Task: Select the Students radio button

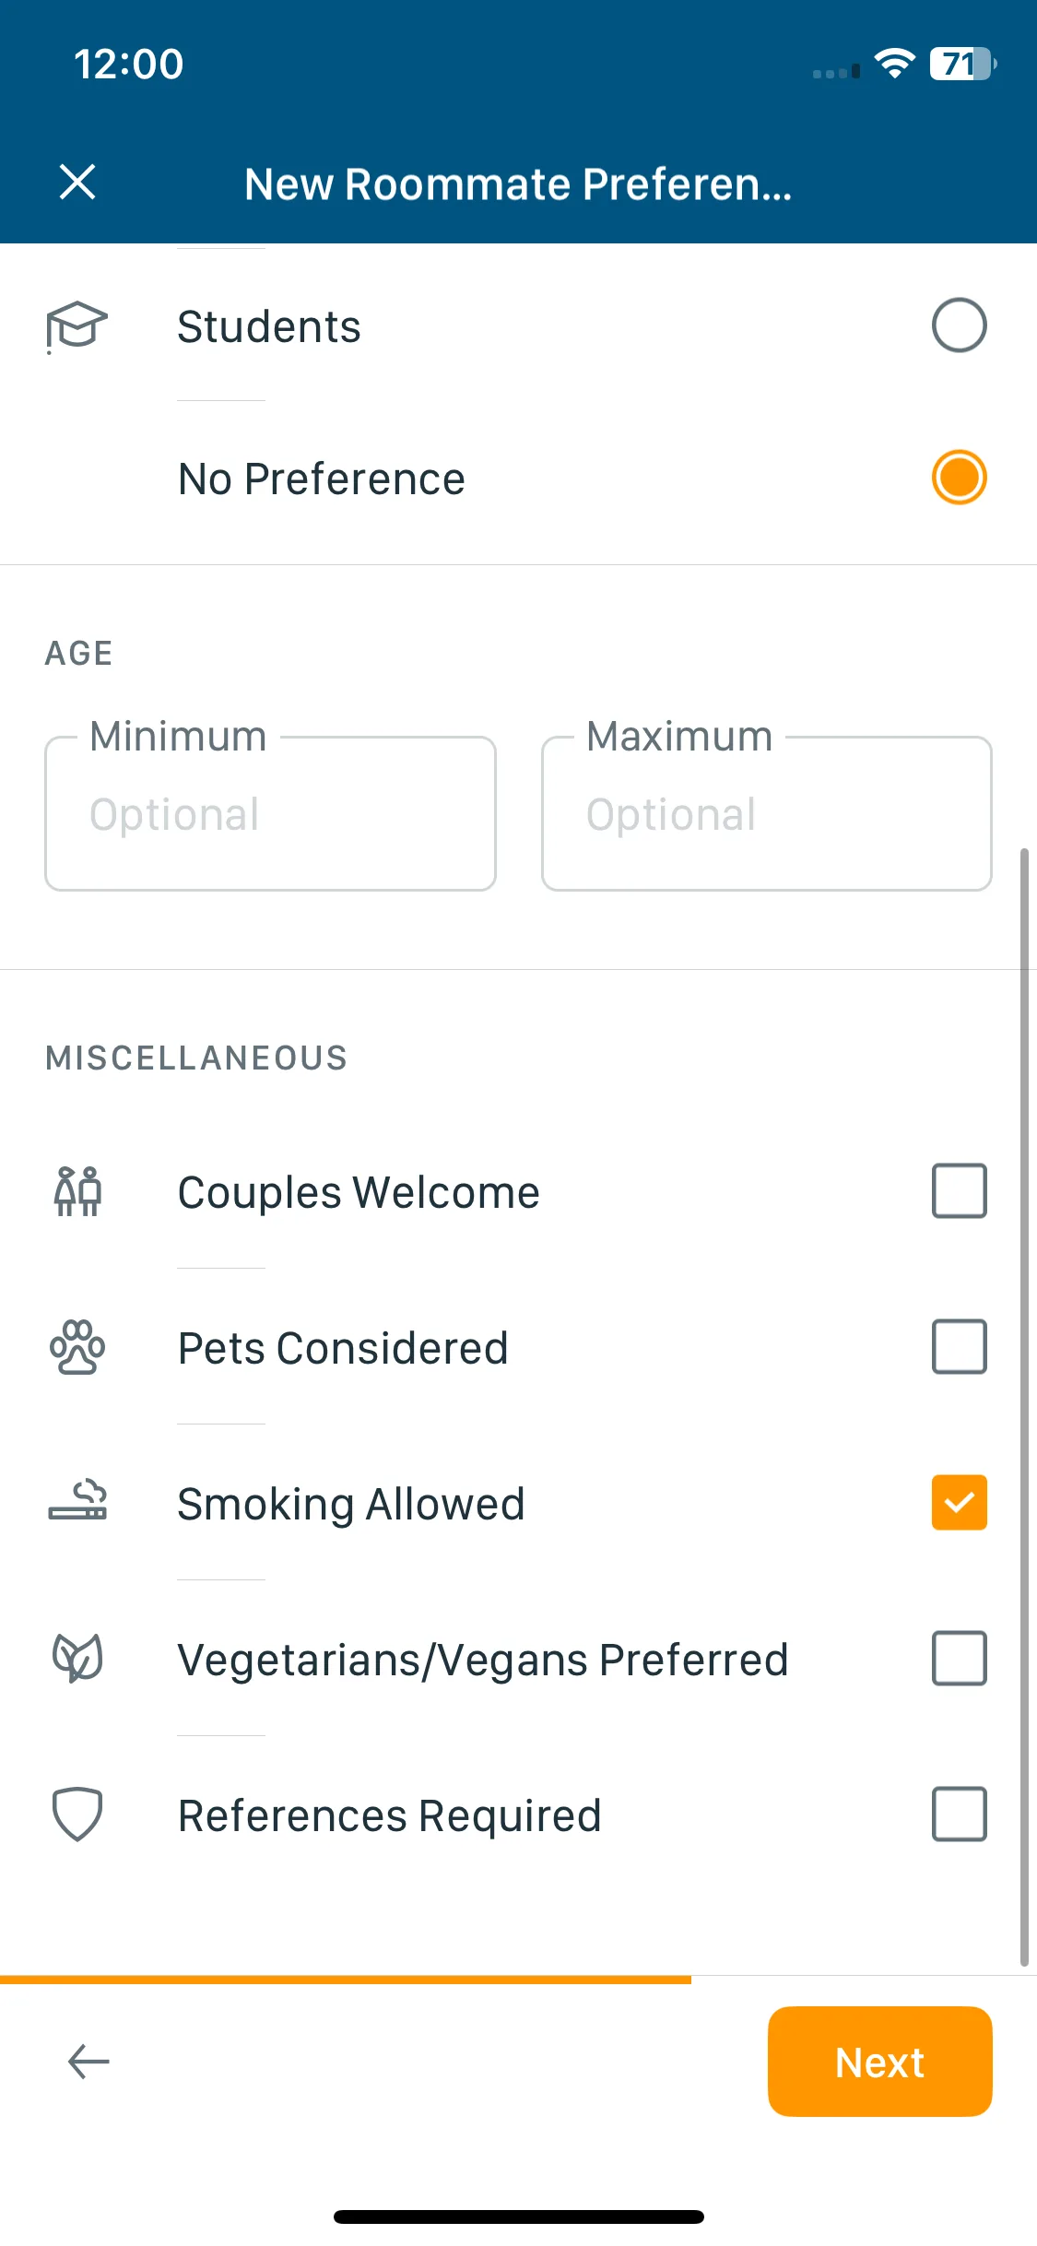Action: point(959,325)
